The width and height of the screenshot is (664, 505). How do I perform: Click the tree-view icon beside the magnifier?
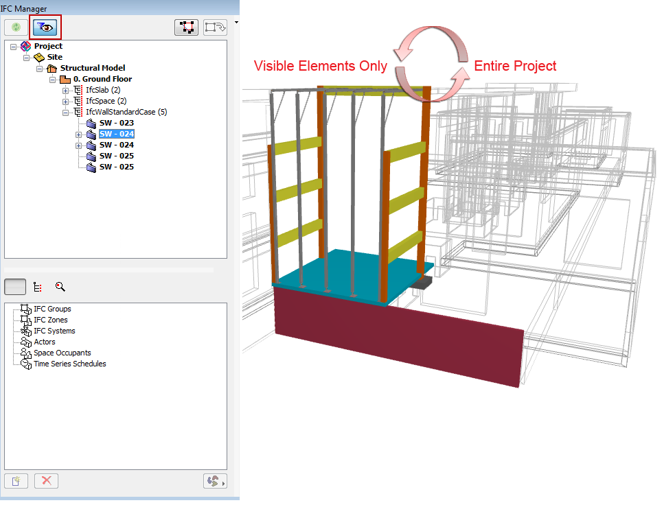tap(38, 287)
